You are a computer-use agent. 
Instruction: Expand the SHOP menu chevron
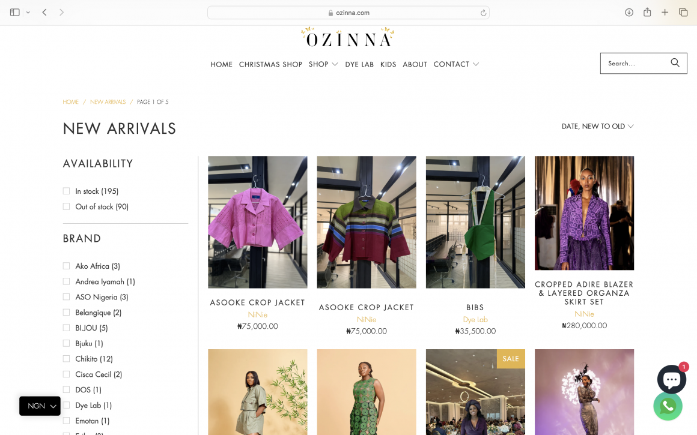point(335,64)
